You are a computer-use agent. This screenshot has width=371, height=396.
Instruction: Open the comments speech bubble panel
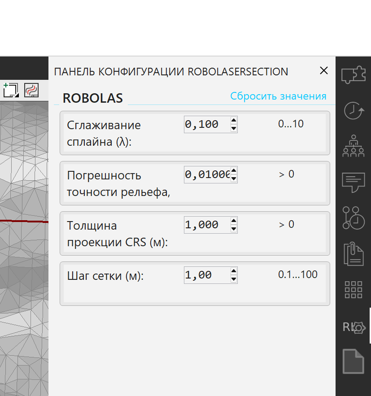click(x=353, y=182)
